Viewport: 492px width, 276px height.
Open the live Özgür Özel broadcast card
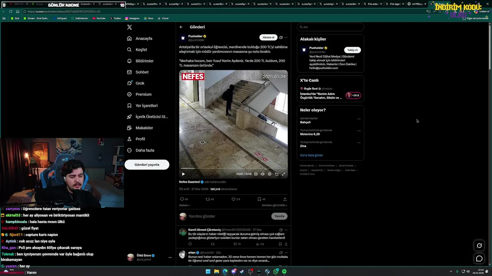click(331, 94)
